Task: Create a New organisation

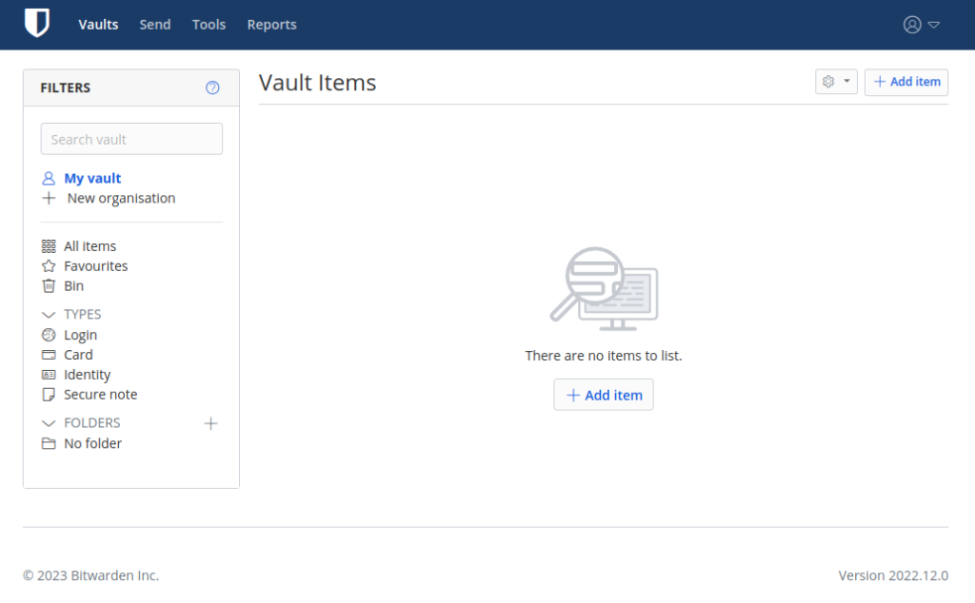Action: click(121, 198)
